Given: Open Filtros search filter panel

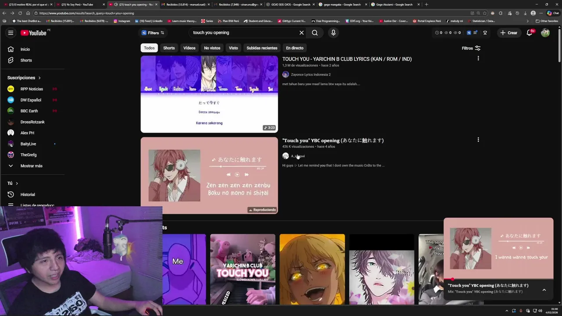Looking at the screenshot, I should point(471,48).
